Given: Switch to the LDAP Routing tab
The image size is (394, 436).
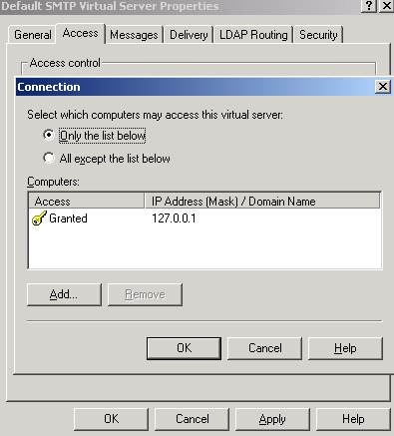Looking at the screenshot, I should pyautogui.click(x=253, y=35).
